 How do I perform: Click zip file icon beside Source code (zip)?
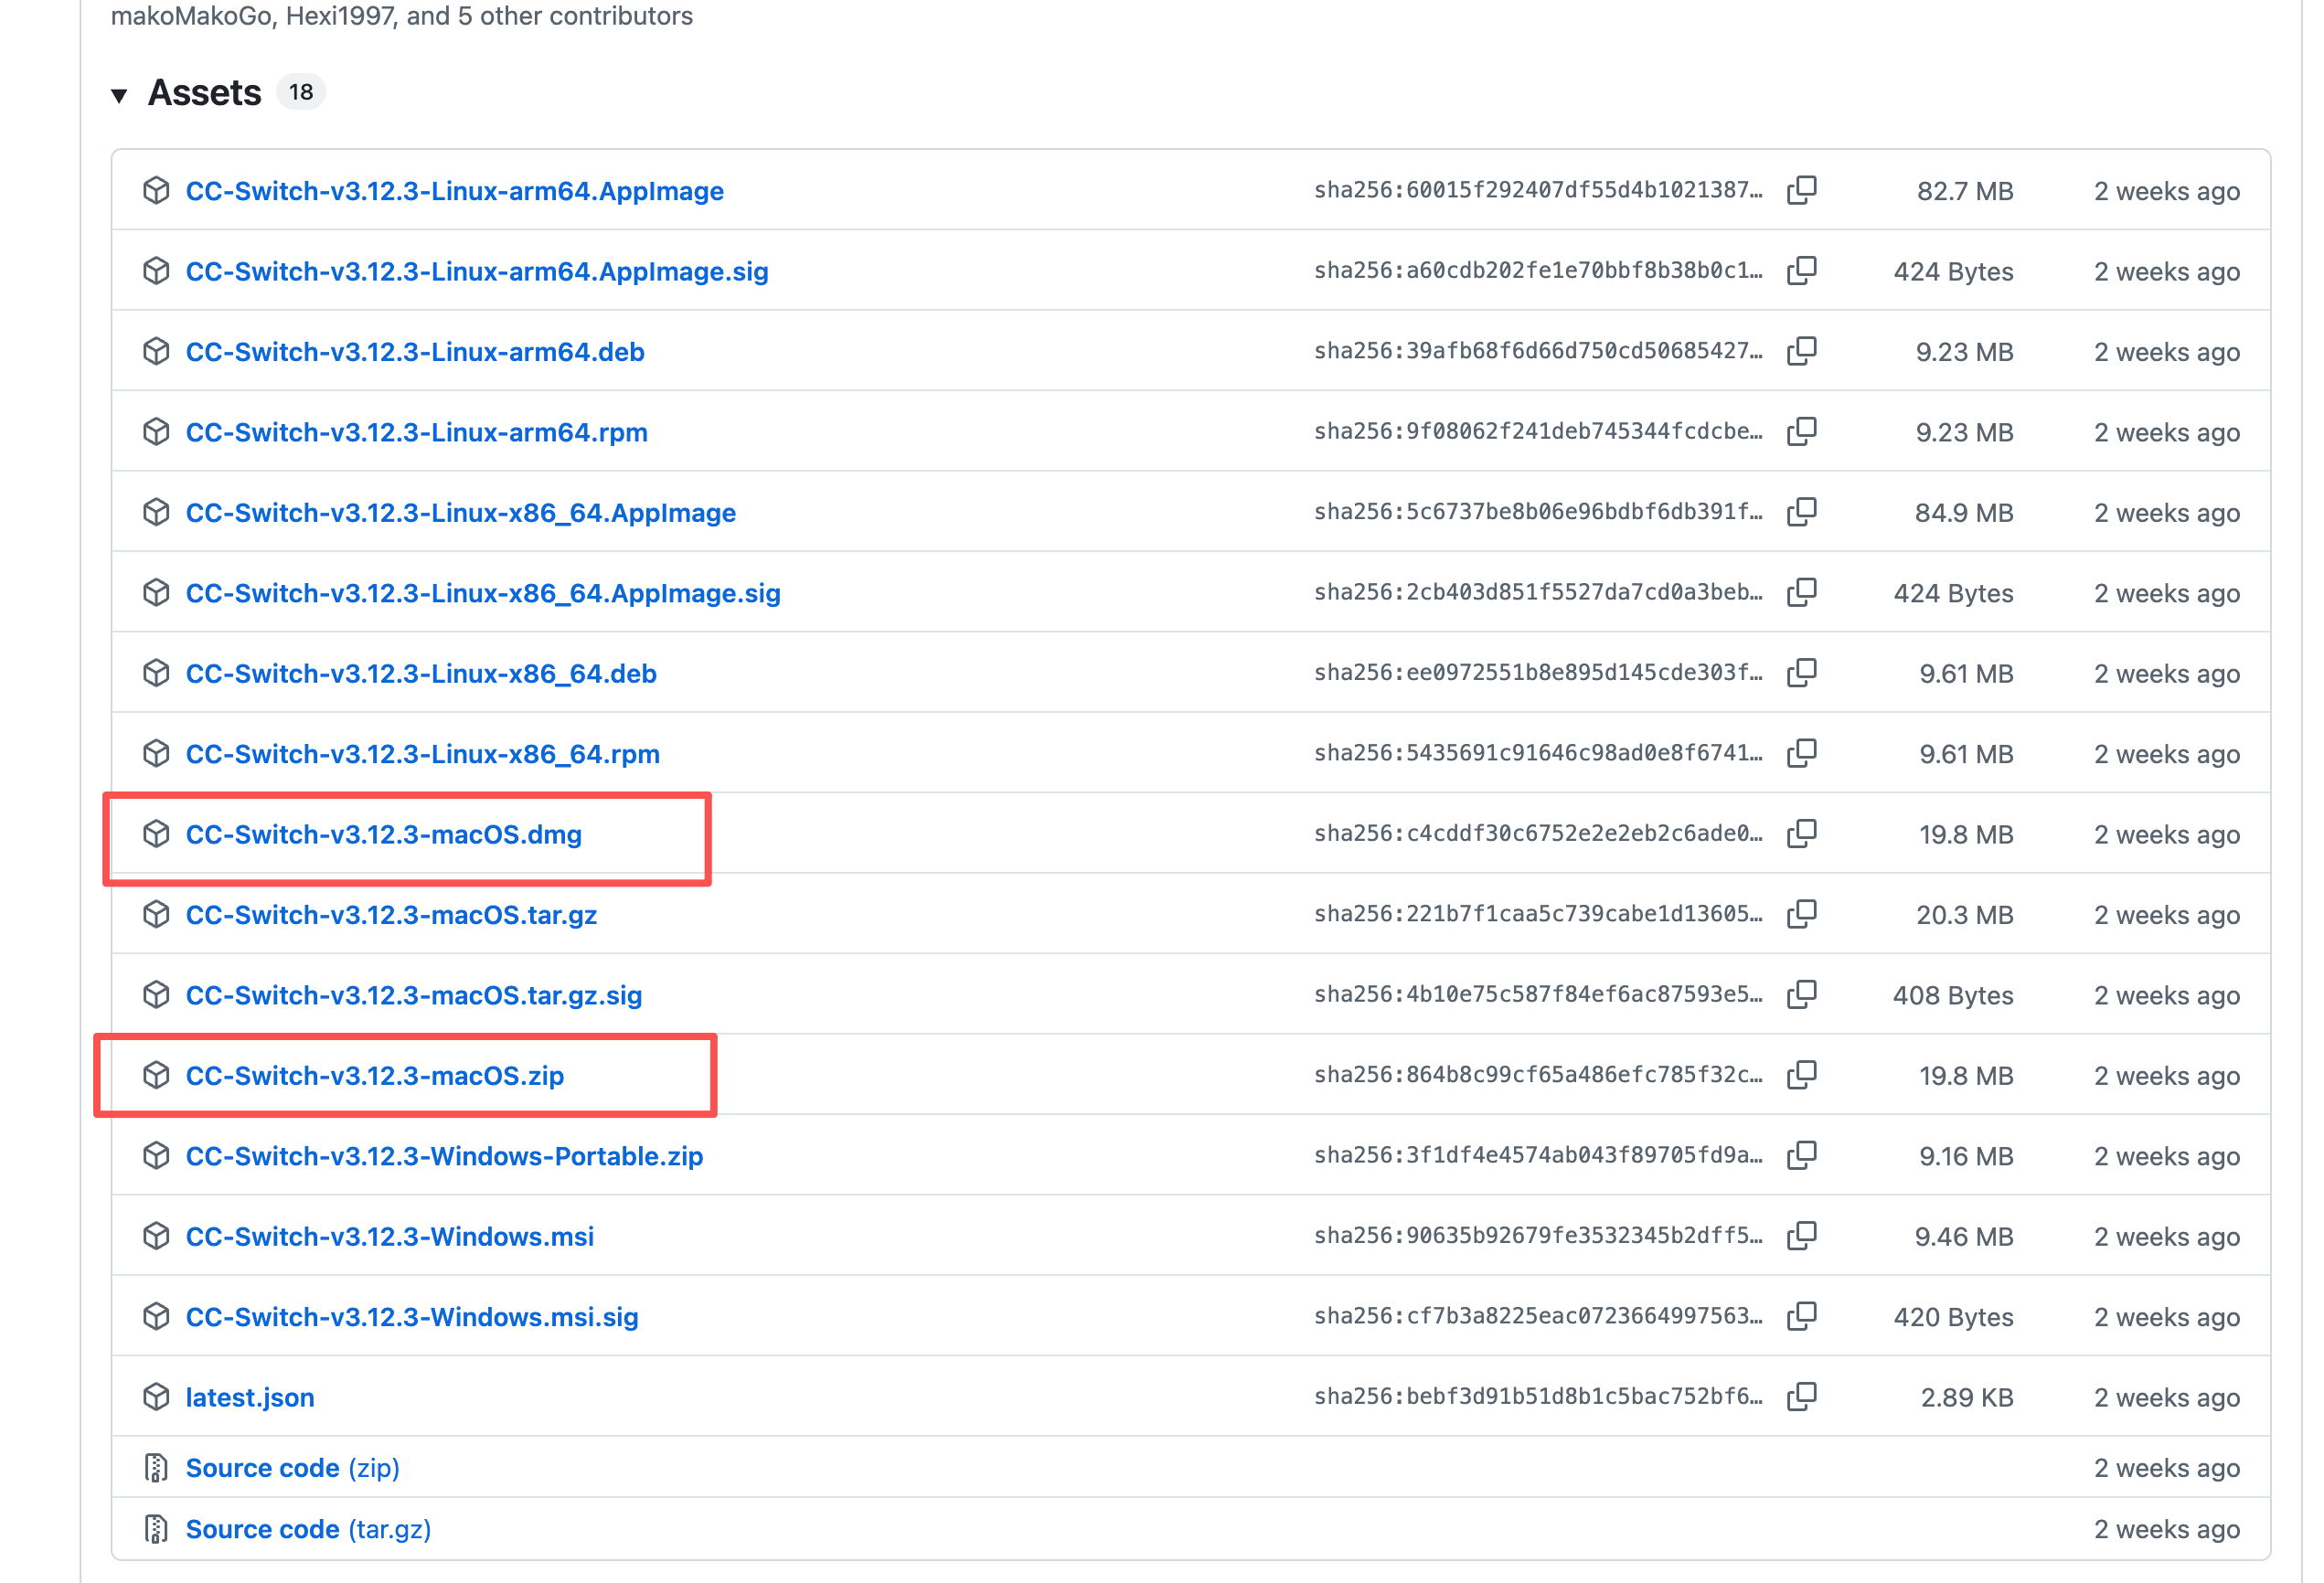156,1468
